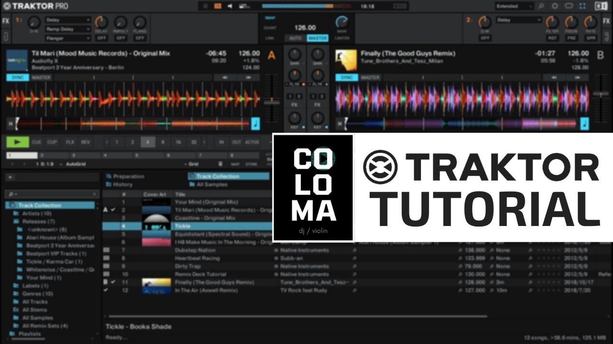Image resolution: width=613 pixels, height=344 pixels.
Task: Click the search magnifier icon in header
Action: 541,6
